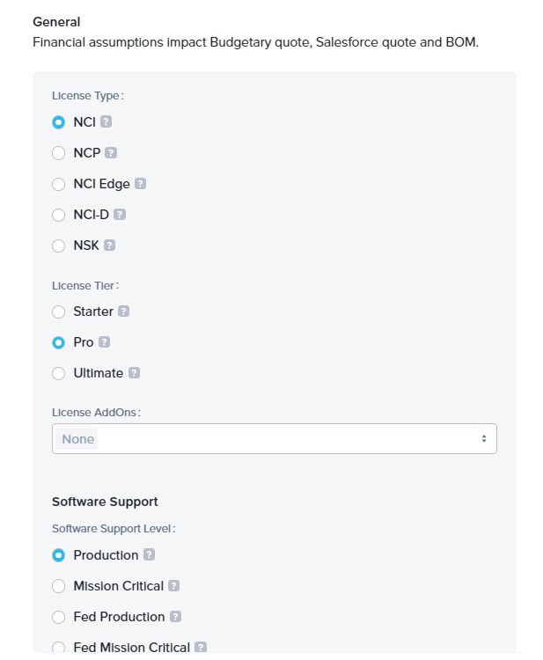Viewport: 543px width, 660px height.
Task: Open NCI Edge help tooltip icon
Action: [x=141, y=184]
